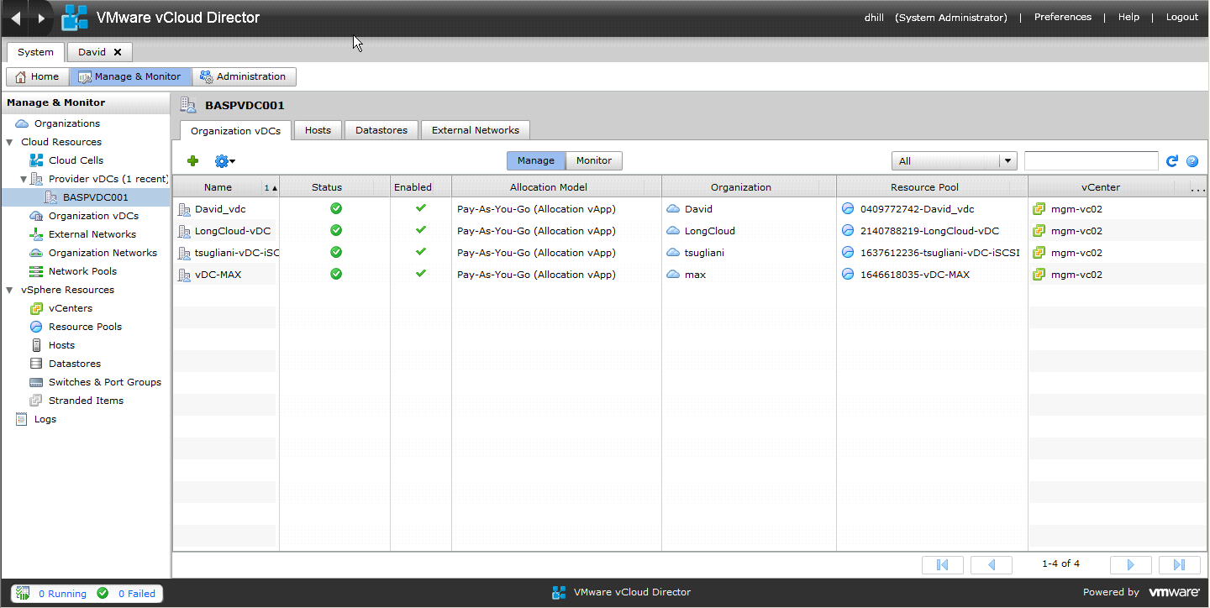The width and height of the screenshot is (1210, 608).
Task: Open the Administration view
Action: (244, 76)
